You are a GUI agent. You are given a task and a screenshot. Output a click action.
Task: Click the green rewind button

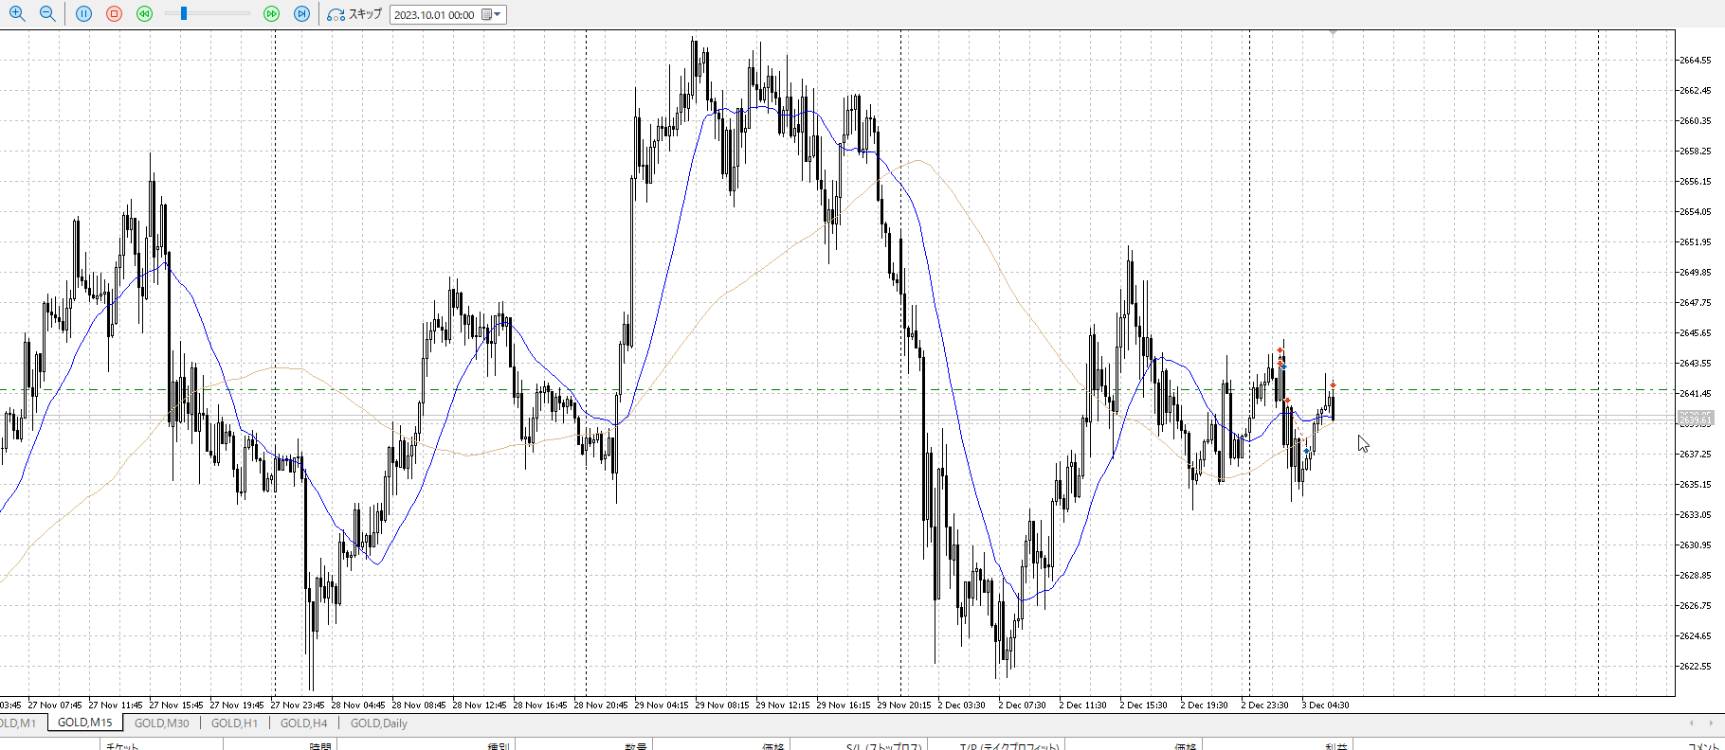pyautogui.click(x=144, y=14)
